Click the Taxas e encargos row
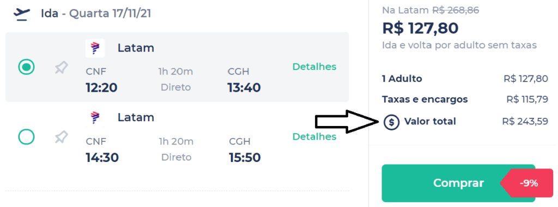The height and width of the screenshot is (207, 558). [465, 99]
